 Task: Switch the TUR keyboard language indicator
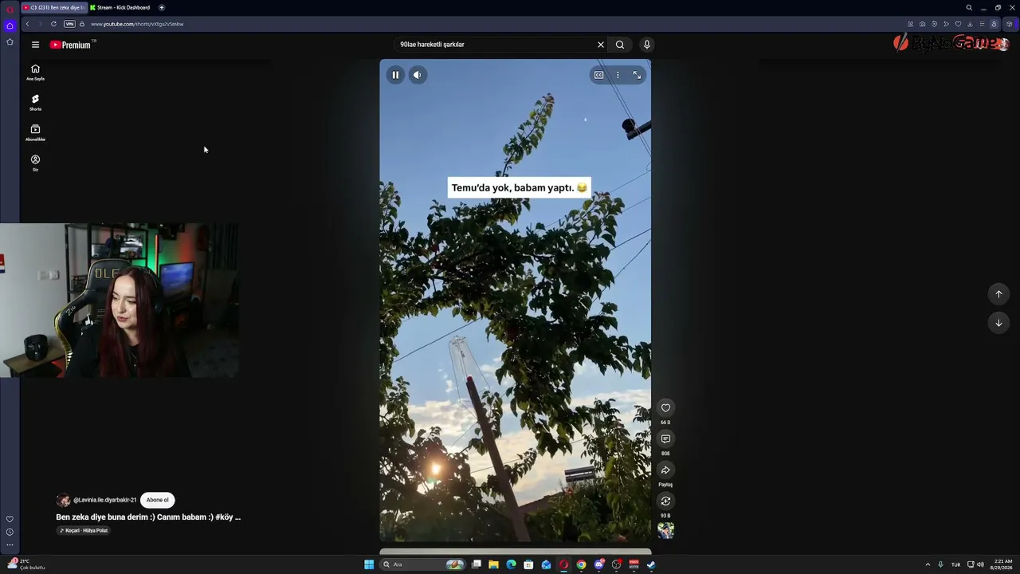point(955,564)
